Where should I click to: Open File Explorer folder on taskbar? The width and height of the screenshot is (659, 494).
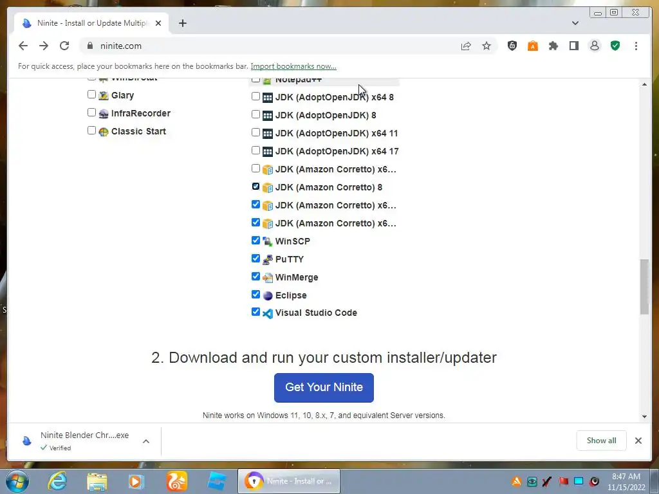pyautogui.click(x=97, y=481)
